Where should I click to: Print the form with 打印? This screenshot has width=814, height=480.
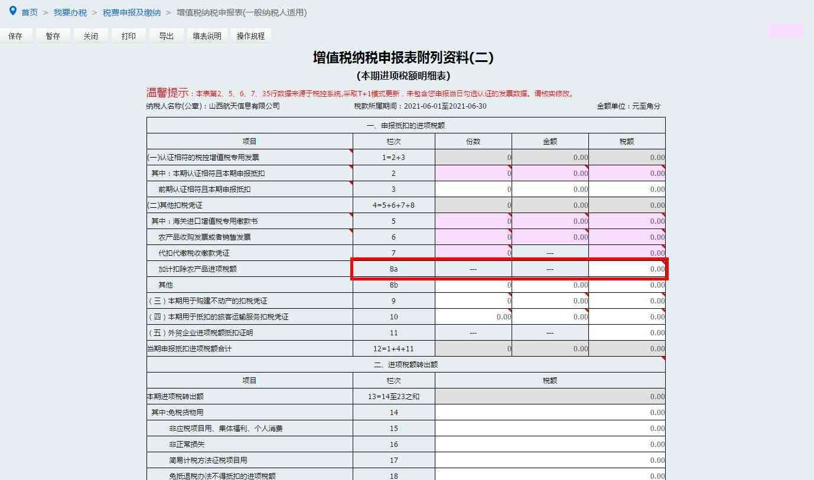click(128, 36)
